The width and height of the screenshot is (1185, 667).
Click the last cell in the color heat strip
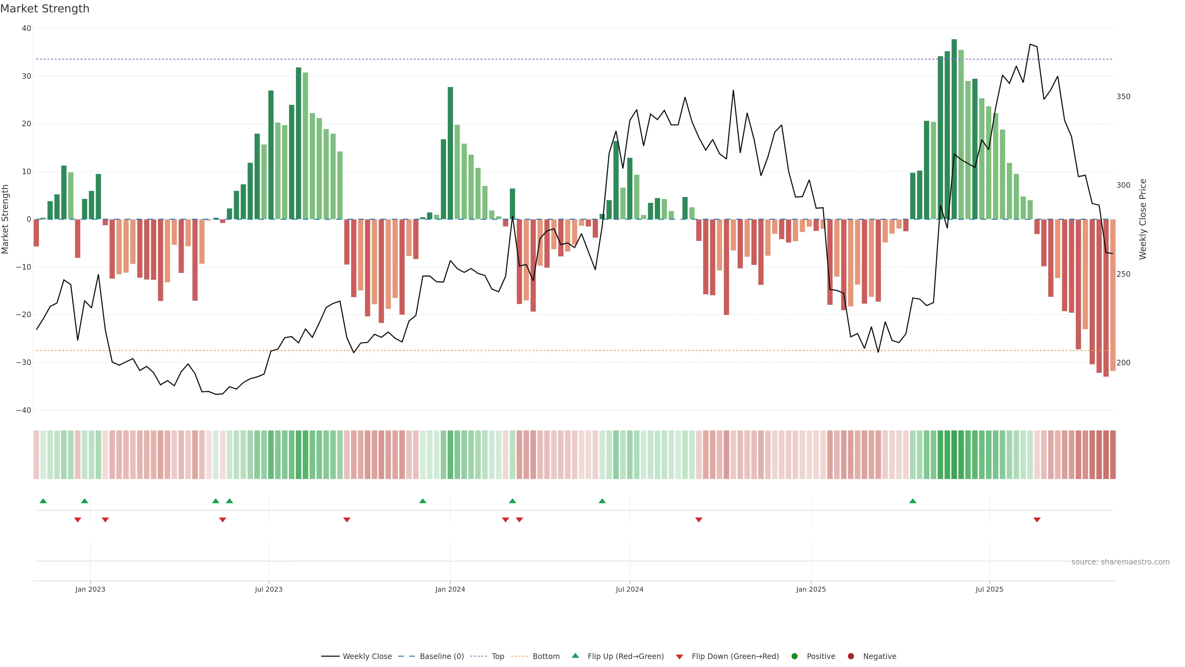(1113, 454)
